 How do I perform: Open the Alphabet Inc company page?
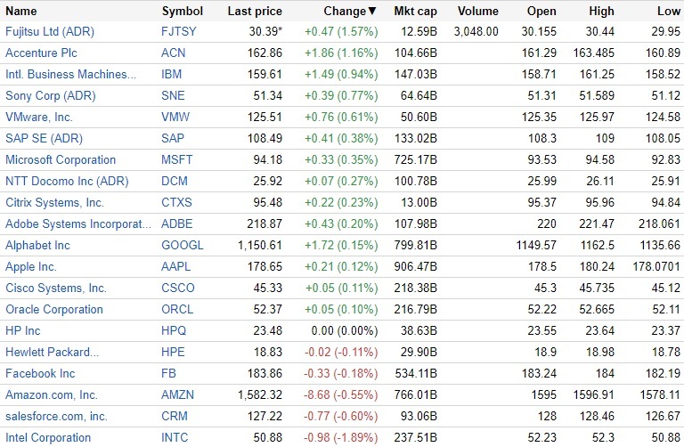[37, 245]
